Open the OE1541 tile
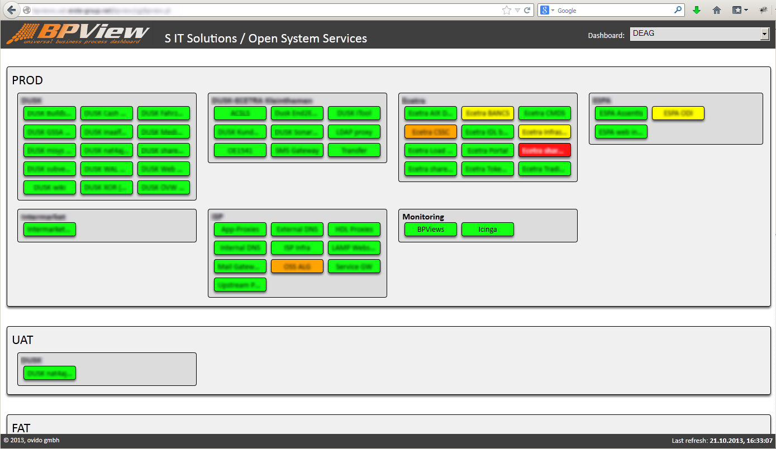This screenshot has width=776, height=449. pos(240,150)
